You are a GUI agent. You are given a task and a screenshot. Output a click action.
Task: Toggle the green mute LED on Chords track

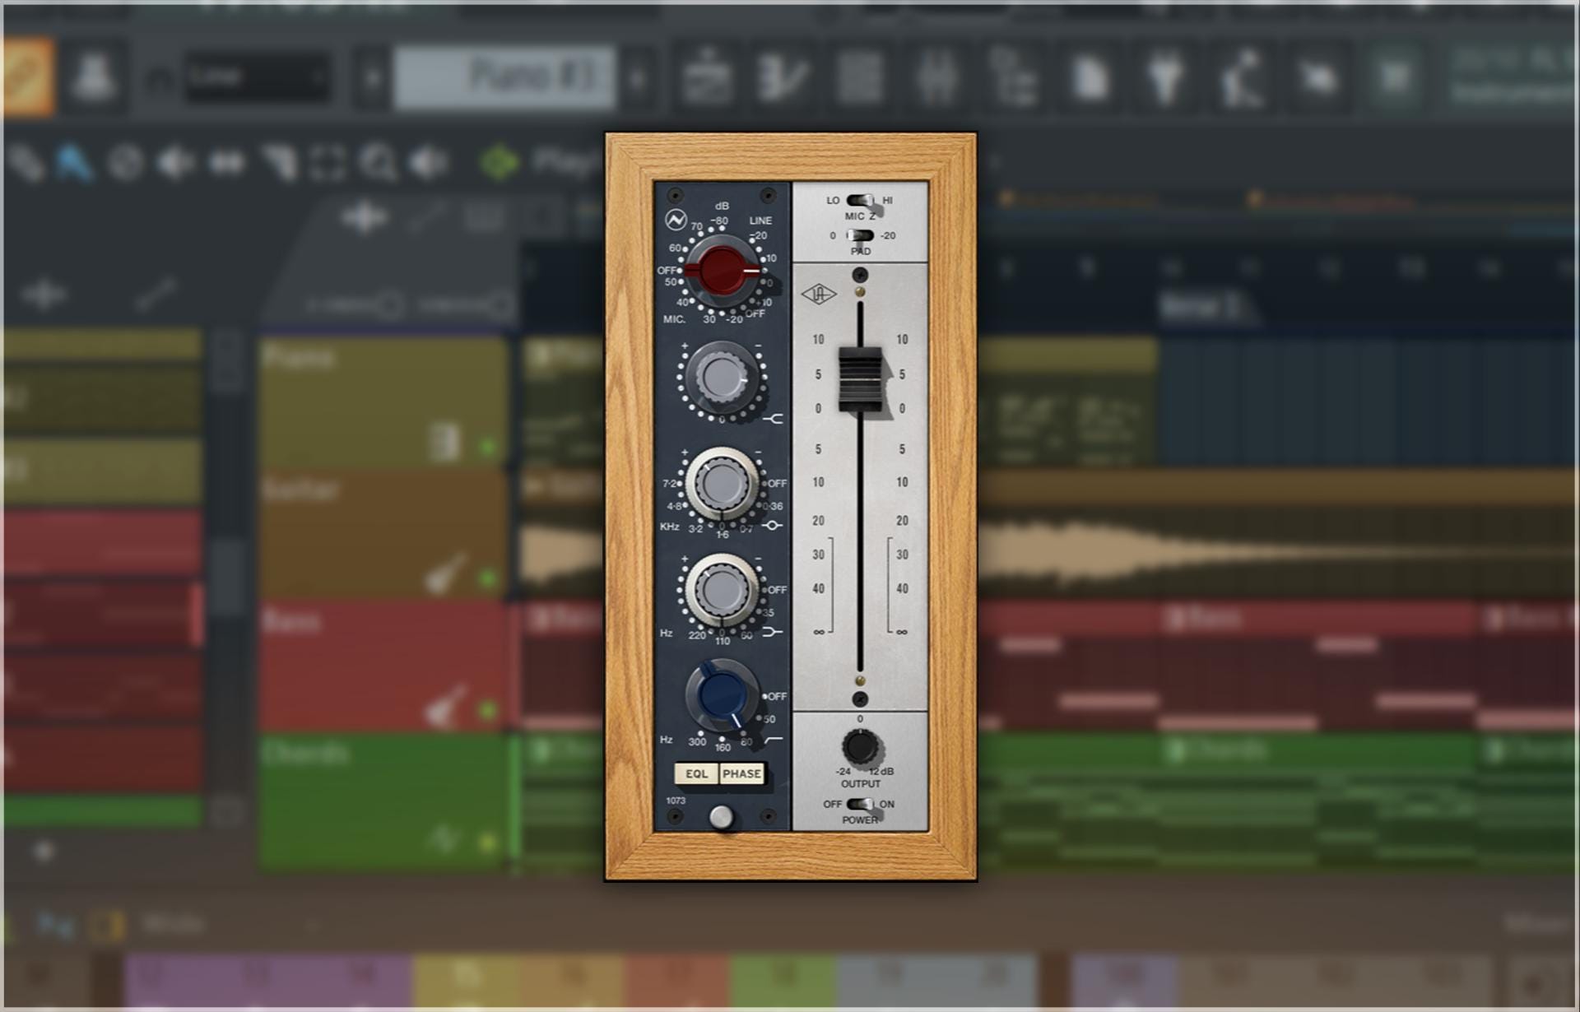(x=487, y=843)
